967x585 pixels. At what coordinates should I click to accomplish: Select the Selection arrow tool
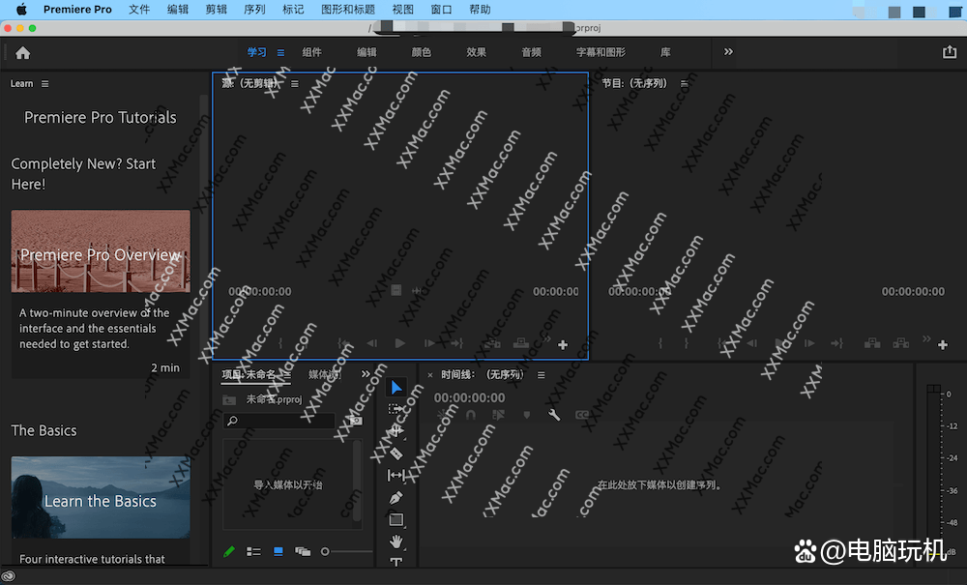[396, 388]
